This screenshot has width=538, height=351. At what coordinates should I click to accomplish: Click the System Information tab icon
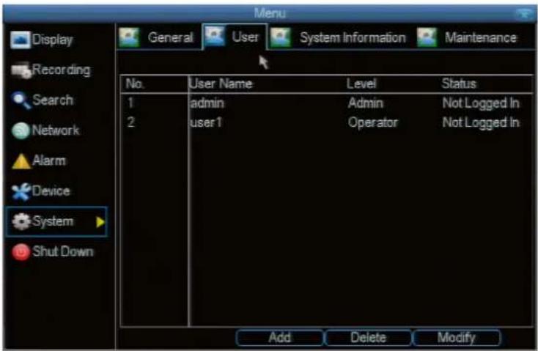281,37
